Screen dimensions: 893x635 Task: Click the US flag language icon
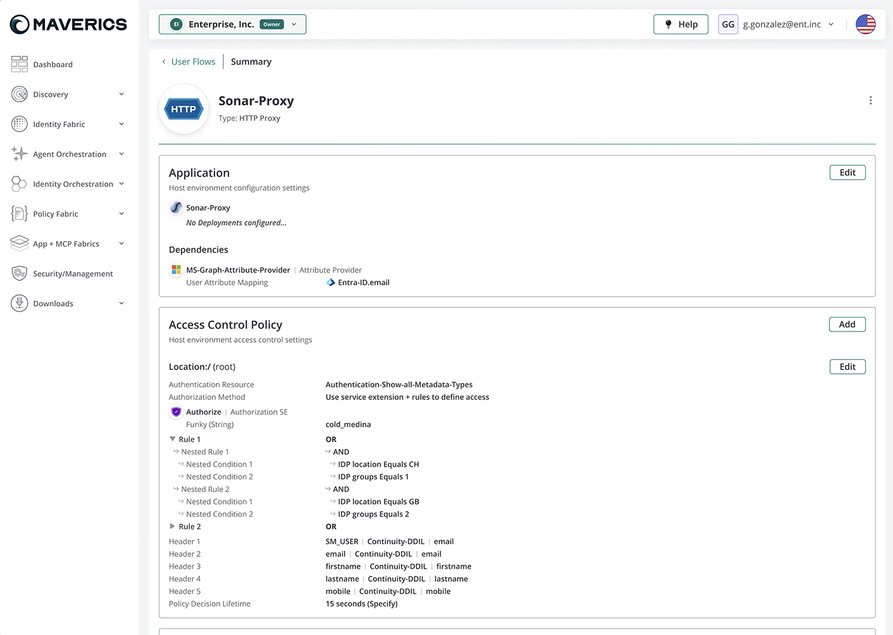[865, 24]
